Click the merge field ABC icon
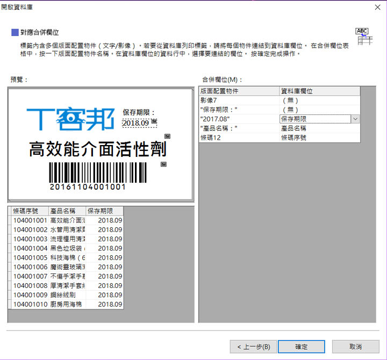The image size is (387, 360). click(365, 37)
